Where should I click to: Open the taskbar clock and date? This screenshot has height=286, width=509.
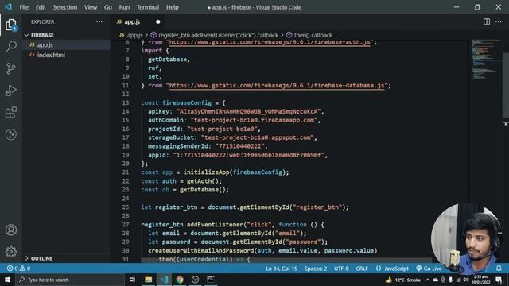click(x=480, y=280)
